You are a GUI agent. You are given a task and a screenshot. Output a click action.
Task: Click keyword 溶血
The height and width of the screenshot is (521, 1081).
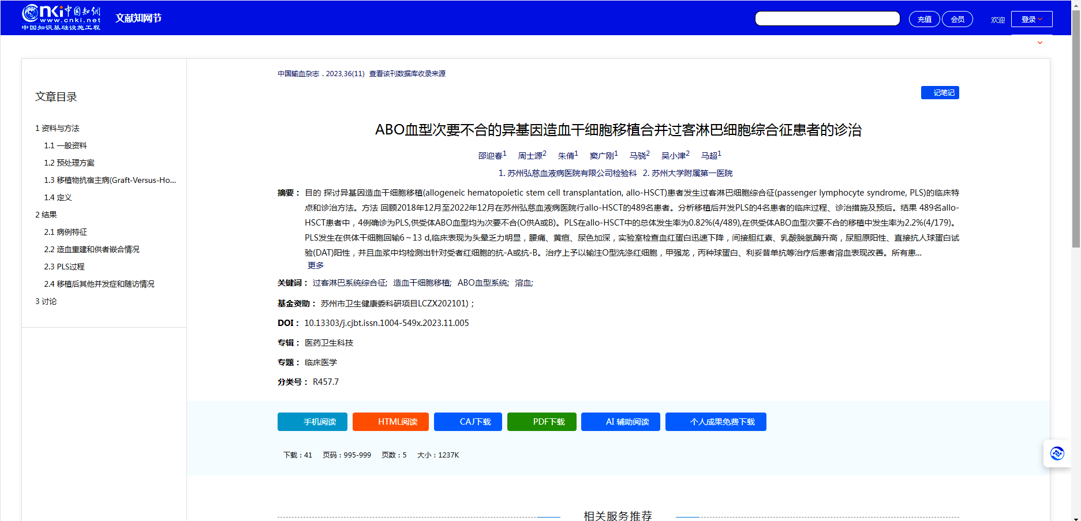click(523, 283)
